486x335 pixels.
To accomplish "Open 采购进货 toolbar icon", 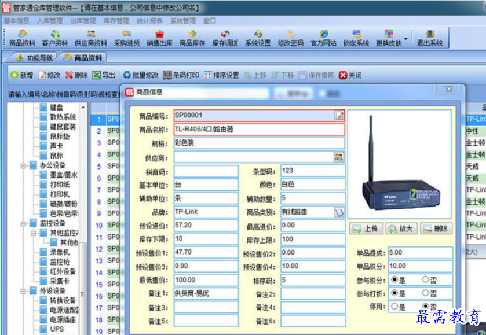I will point(126,38).
